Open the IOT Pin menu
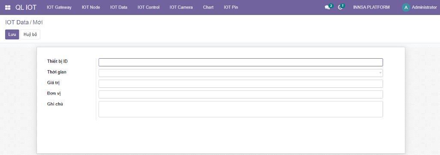This screenshot has width=440, height=155. pos(231,8)
